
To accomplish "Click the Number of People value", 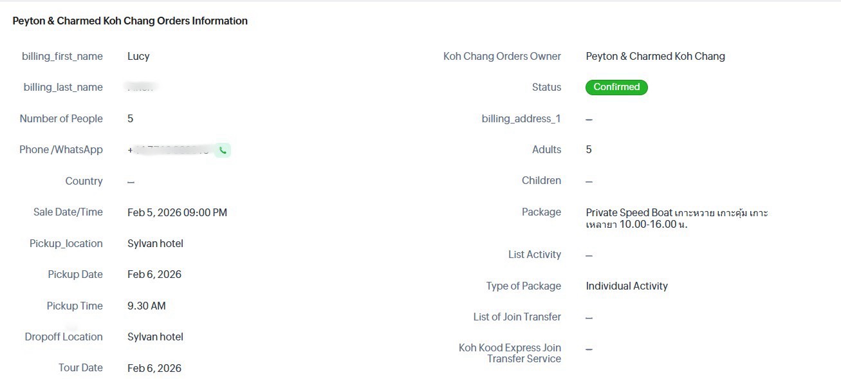I will pos(131,119).
